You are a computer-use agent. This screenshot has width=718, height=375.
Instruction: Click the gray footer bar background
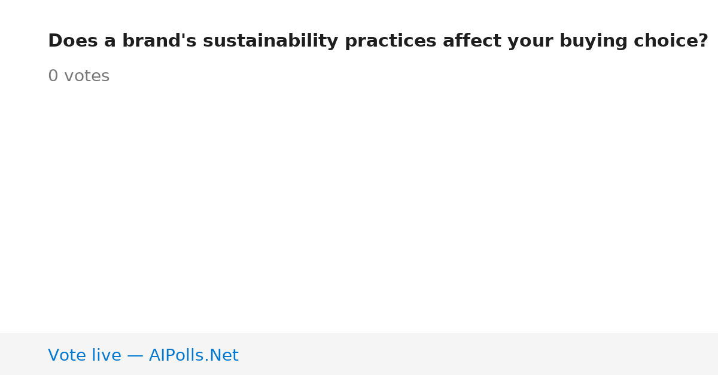pos(479,354)
